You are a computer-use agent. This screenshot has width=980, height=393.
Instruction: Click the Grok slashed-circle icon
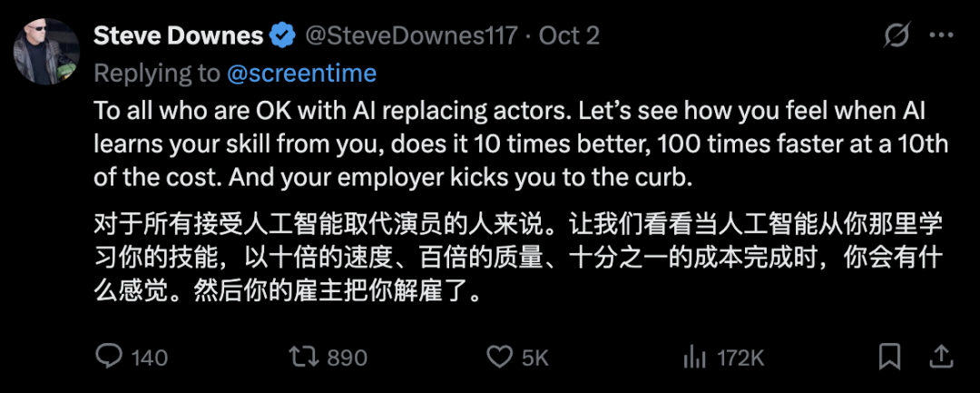pyautogui.click(x=897, y=36)
